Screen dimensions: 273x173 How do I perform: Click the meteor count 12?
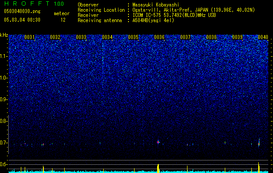63,20
